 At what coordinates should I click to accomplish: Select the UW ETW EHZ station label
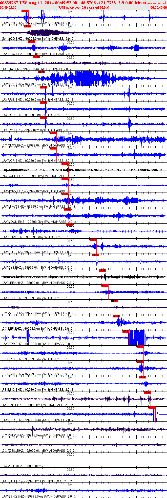tap(13, 344)
